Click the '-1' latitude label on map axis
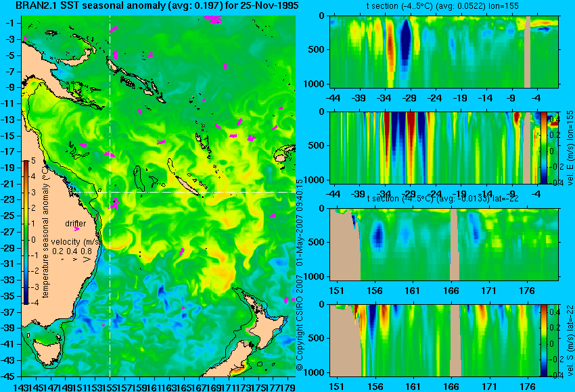 (x=9, y=23)
